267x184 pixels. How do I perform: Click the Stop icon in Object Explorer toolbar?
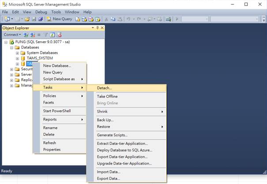tap(39, 35)
